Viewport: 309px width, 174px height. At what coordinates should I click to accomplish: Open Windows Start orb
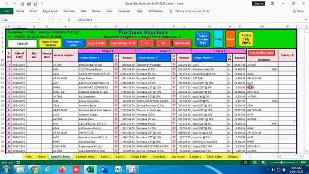(6, 170)
